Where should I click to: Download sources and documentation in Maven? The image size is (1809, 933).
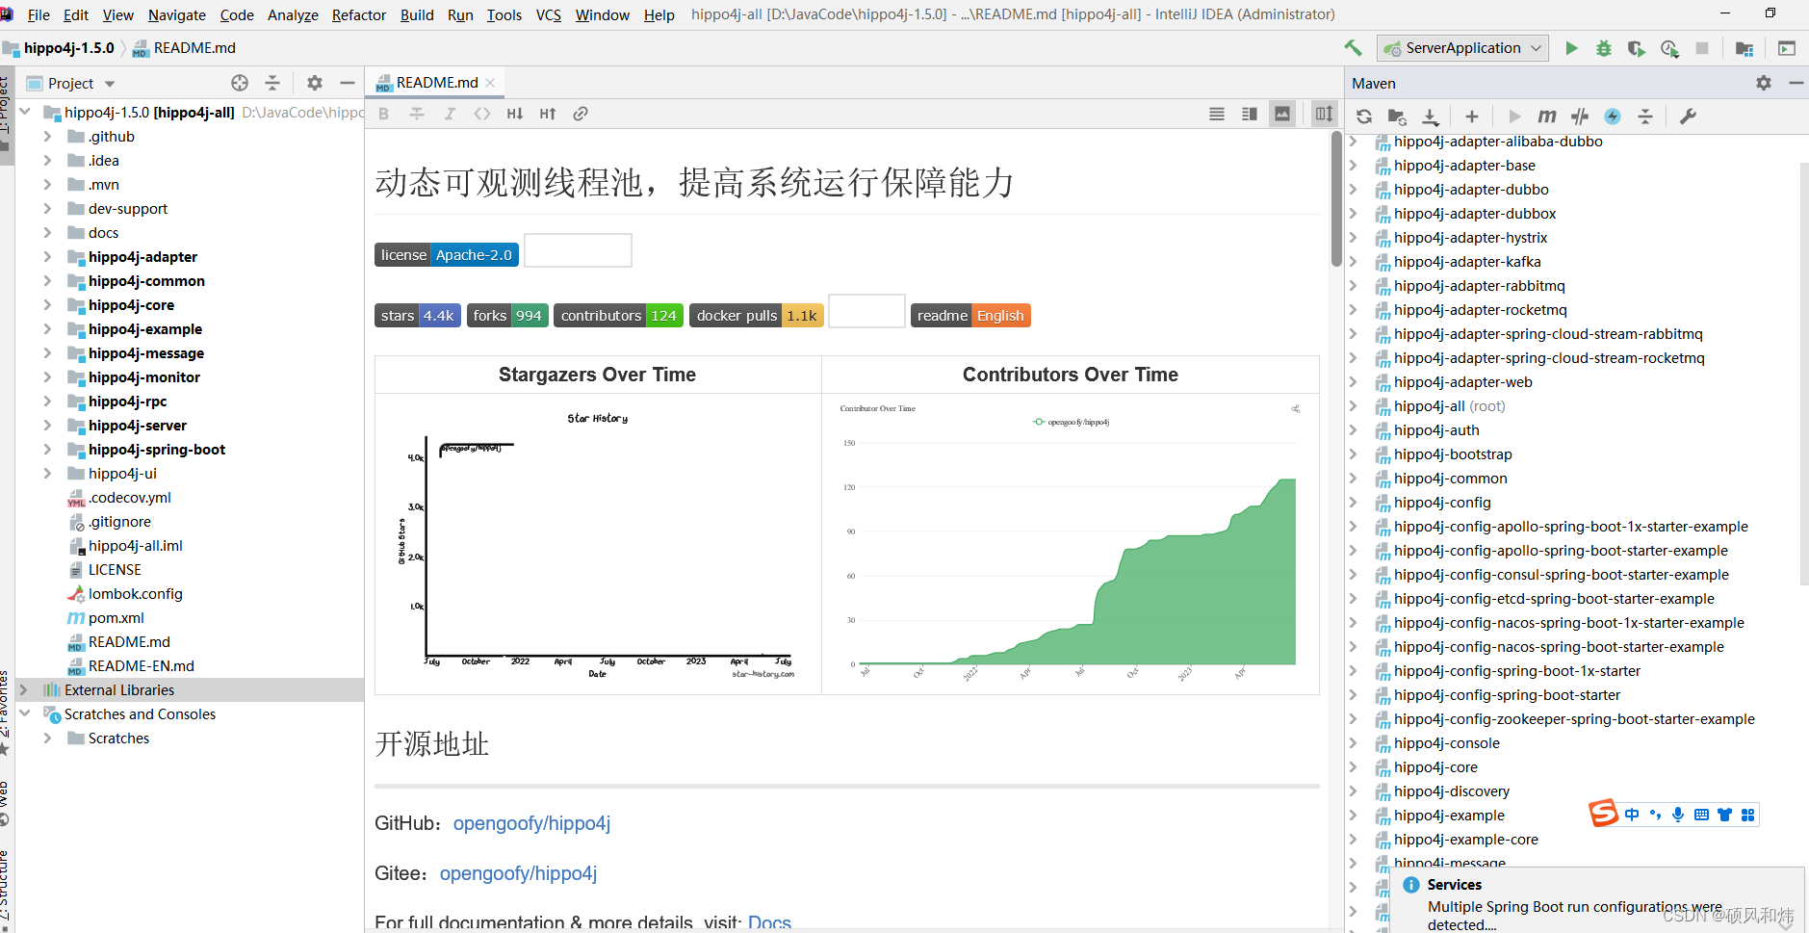(1431, 117)
